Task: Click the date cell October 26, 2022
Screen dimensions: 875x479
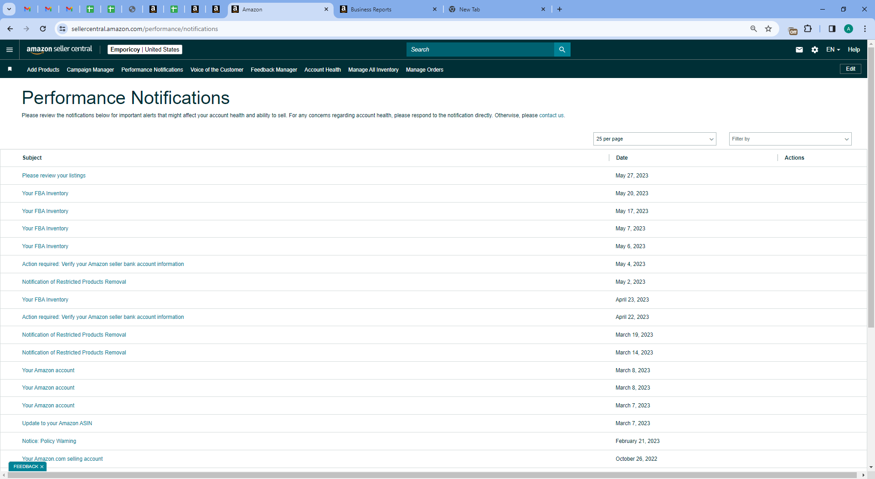Action: tap(636, 459)
